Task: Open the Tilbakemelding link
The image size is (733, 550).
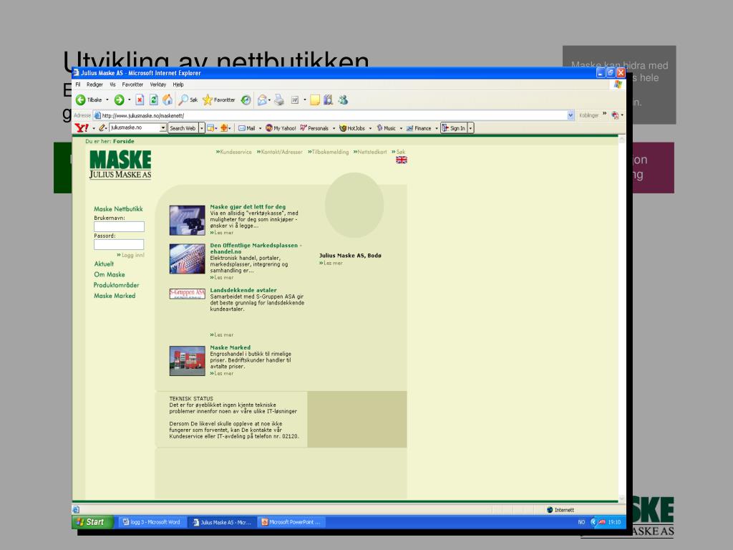Action: [x=328, y=152]
